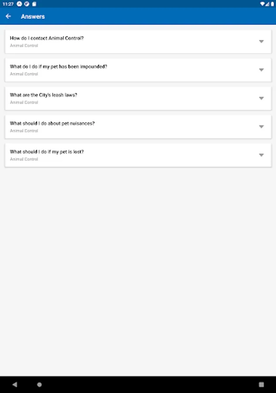The image size is (276, 393).
Task: Expand the lost pet question arrow
Action: [x=261, y=155]
